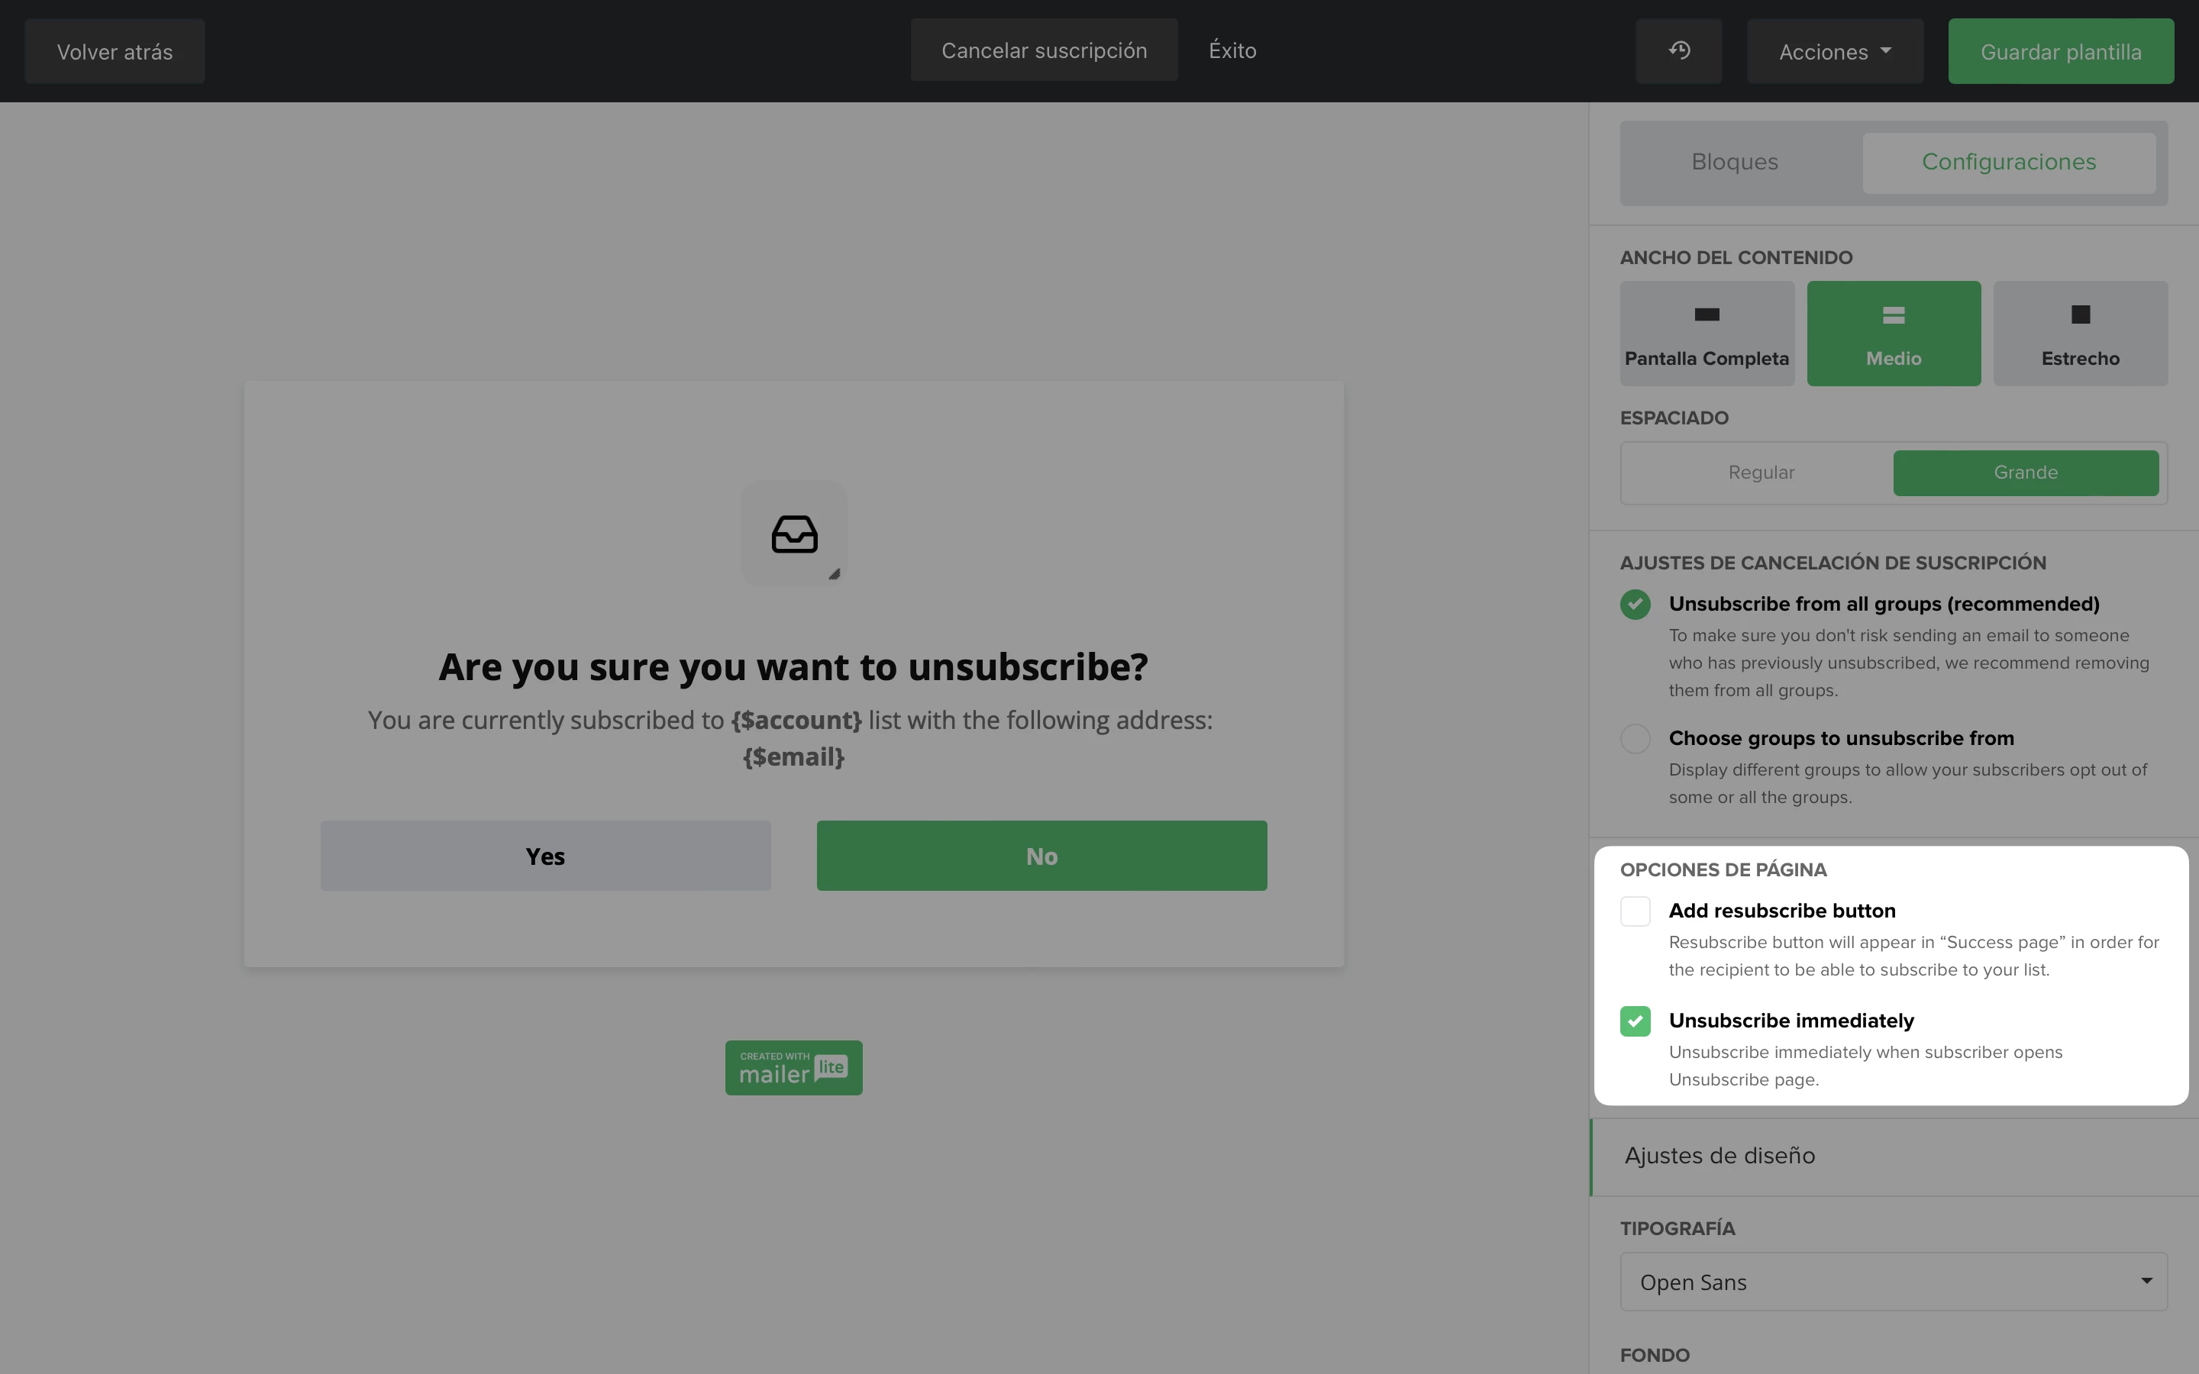Set spacing to Regular

1760,473
